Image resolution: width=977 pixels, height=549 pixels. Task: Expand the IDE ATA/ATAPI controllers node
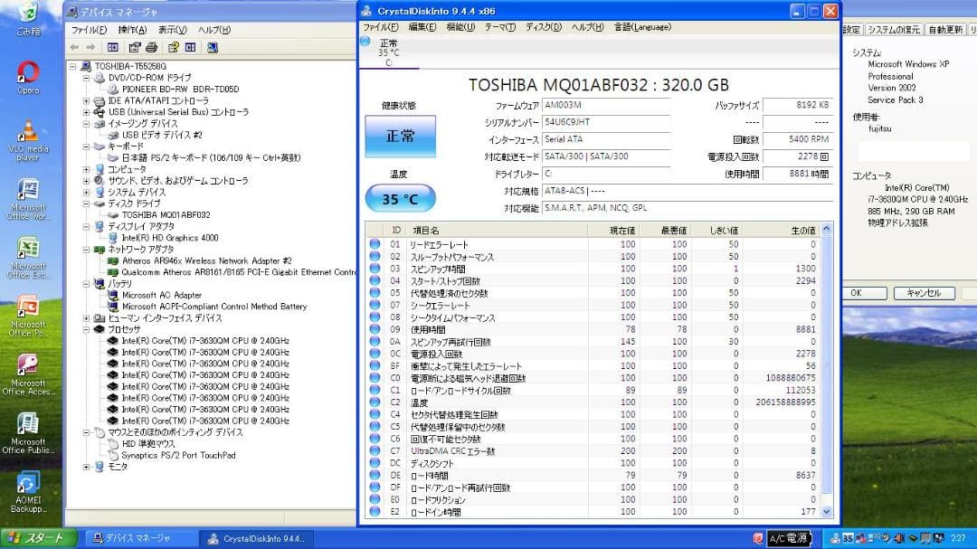tap(86, 101)
